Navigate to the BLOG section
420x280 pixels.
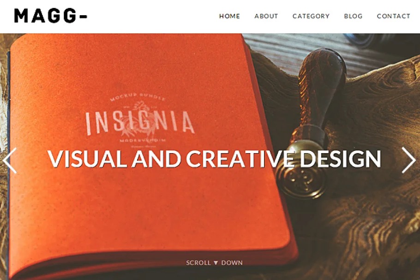(x=353, y=16)
